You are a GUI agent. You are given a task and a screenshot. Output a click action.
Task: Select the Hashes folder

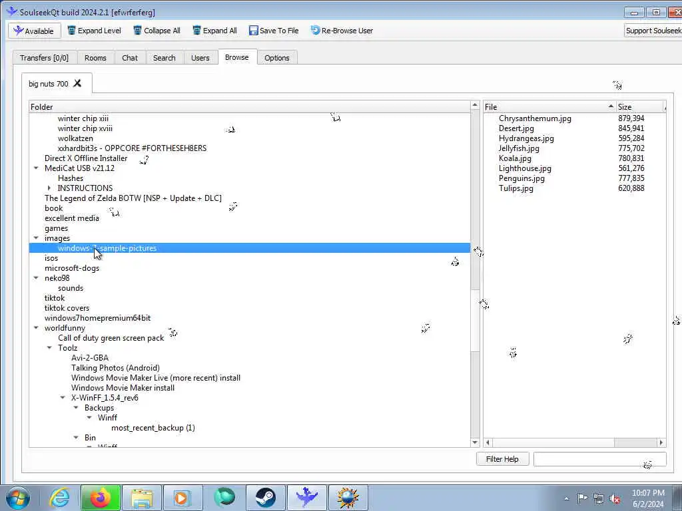click(x=71, y=178)
